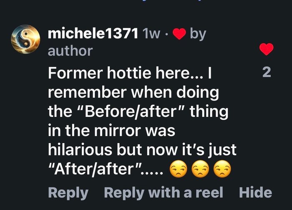The width and height of the screenshot is (292, 210).
Task: Open the michele1371 username profile link
Action: click(93, 34)
